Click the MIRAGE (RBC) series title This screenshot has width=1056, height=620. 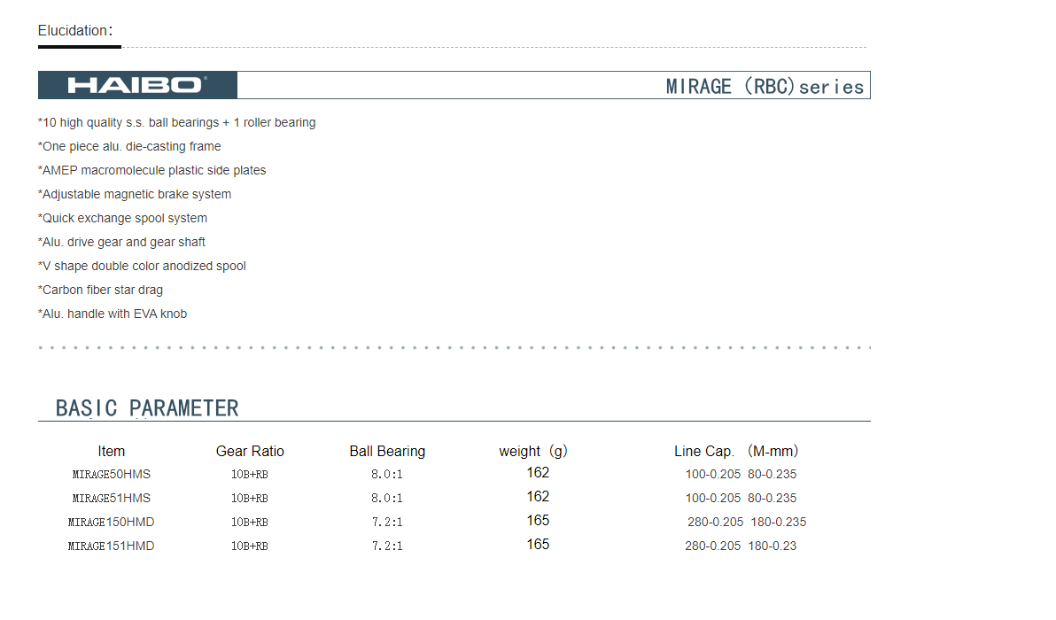[765, 87]
